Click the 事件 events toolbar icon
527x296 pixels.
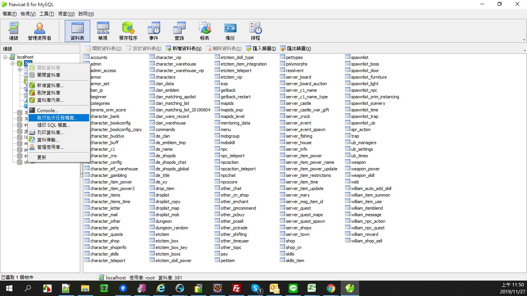[154, 31]
